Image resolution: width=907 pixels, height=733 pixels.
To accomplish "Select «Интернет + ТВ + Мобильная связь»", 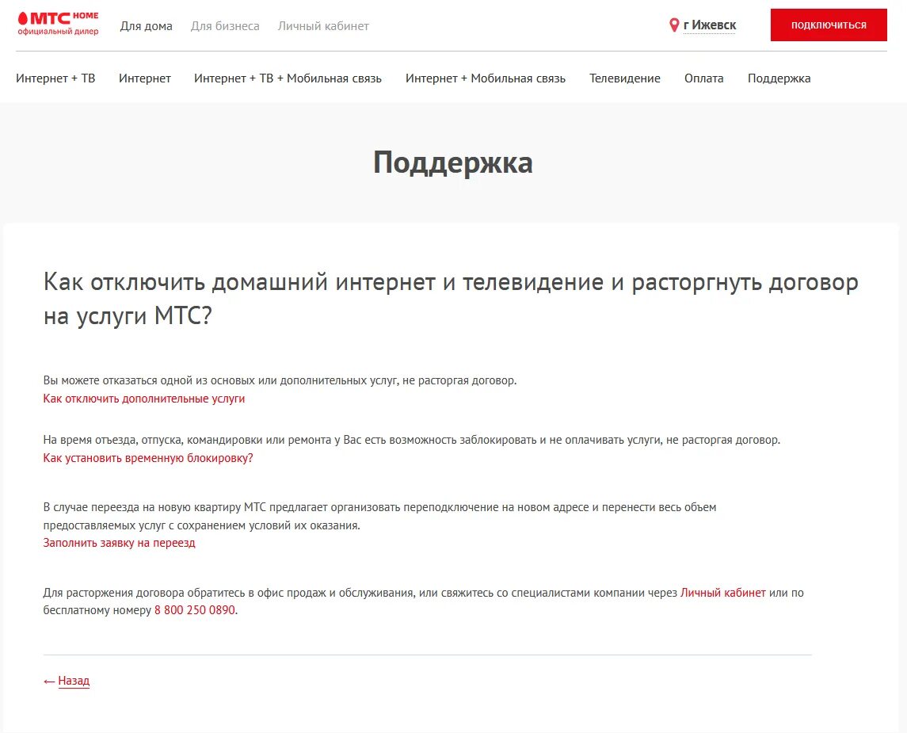I will click(x=288, y=78).
